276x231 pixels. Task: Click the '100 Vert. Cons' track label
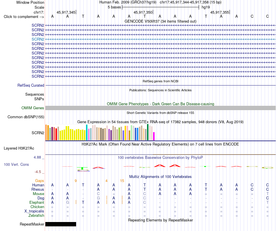point(16,164)
